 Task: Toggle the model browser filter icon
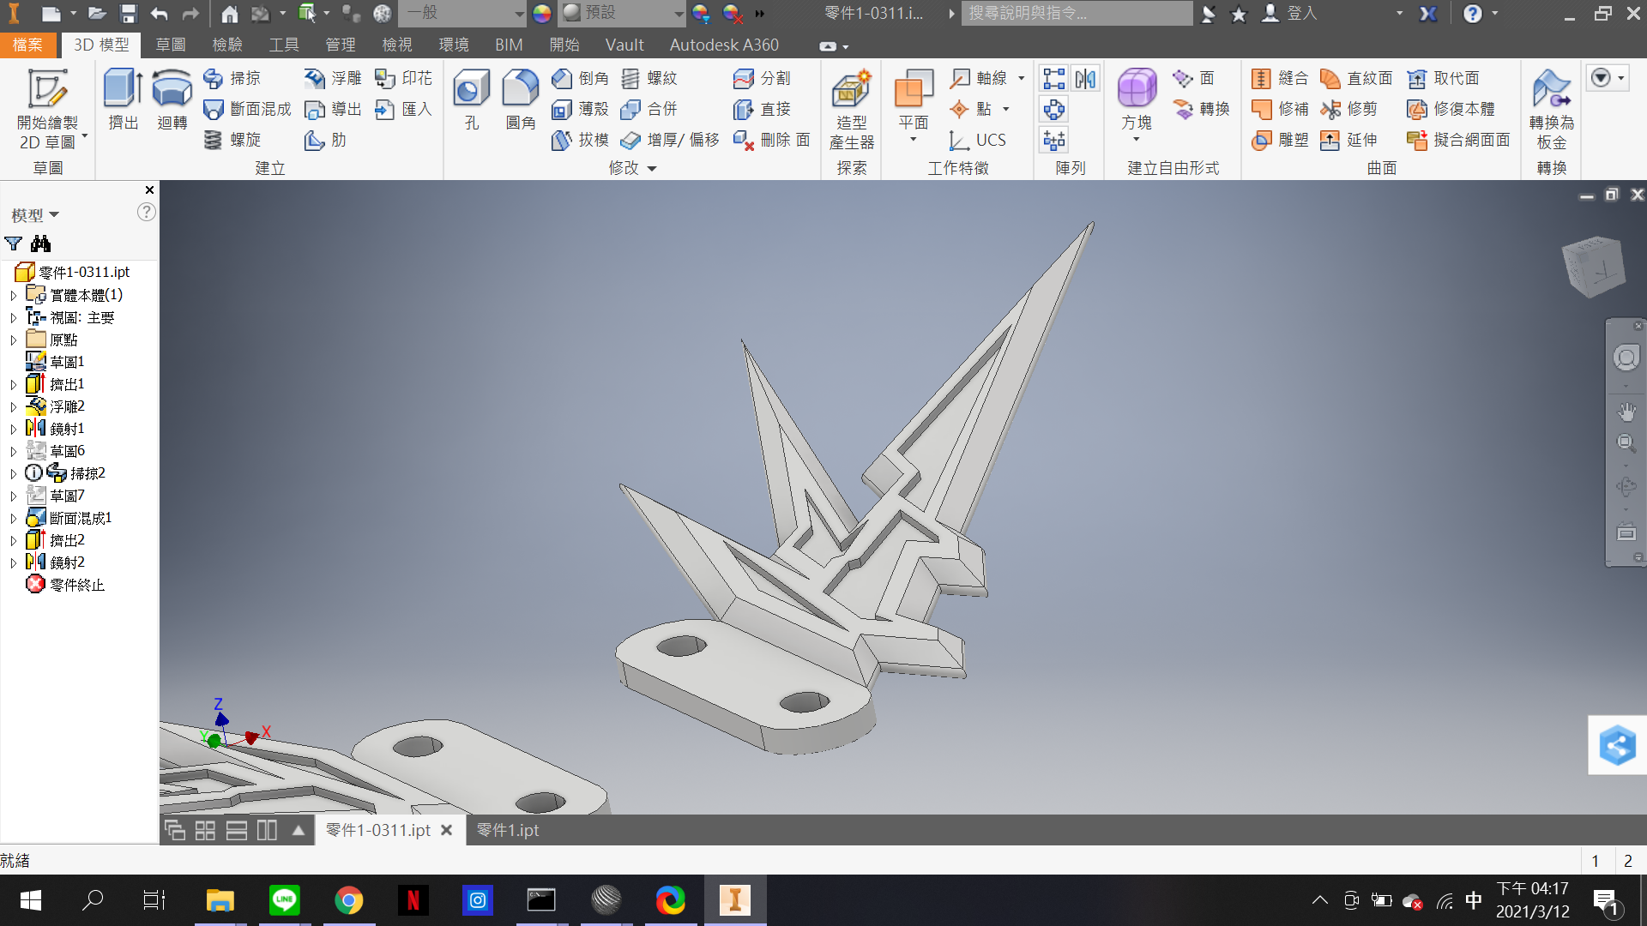(x=14, y=244)
